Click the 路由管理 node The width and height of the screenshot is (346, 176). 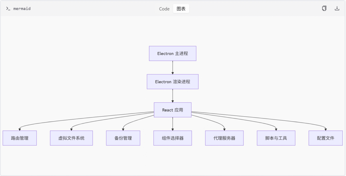(20, 138)
